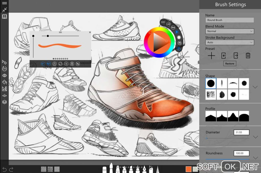Toggle the first blue checkmark in brush popup

[x=43, y=64]
